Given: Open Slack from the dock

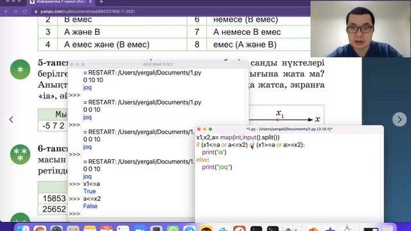Looking at the screenshot, I should [x=223, y=228].
